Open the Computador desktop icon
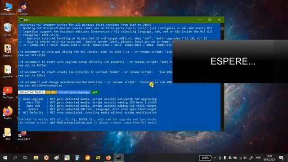Screen dimensions: 288x162 [x=8, y=9]
